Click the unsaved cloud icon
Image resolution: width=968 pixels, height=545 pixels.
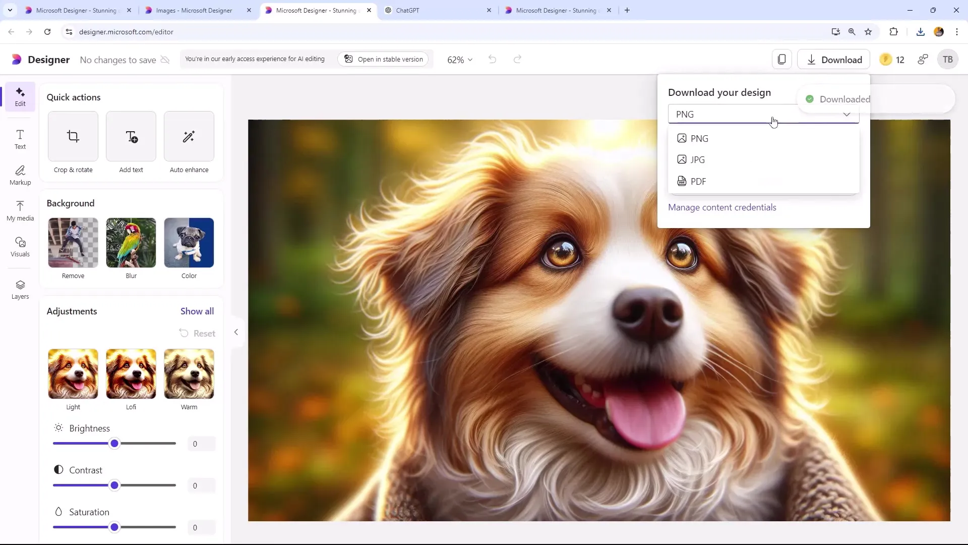[x=165, y=60]
